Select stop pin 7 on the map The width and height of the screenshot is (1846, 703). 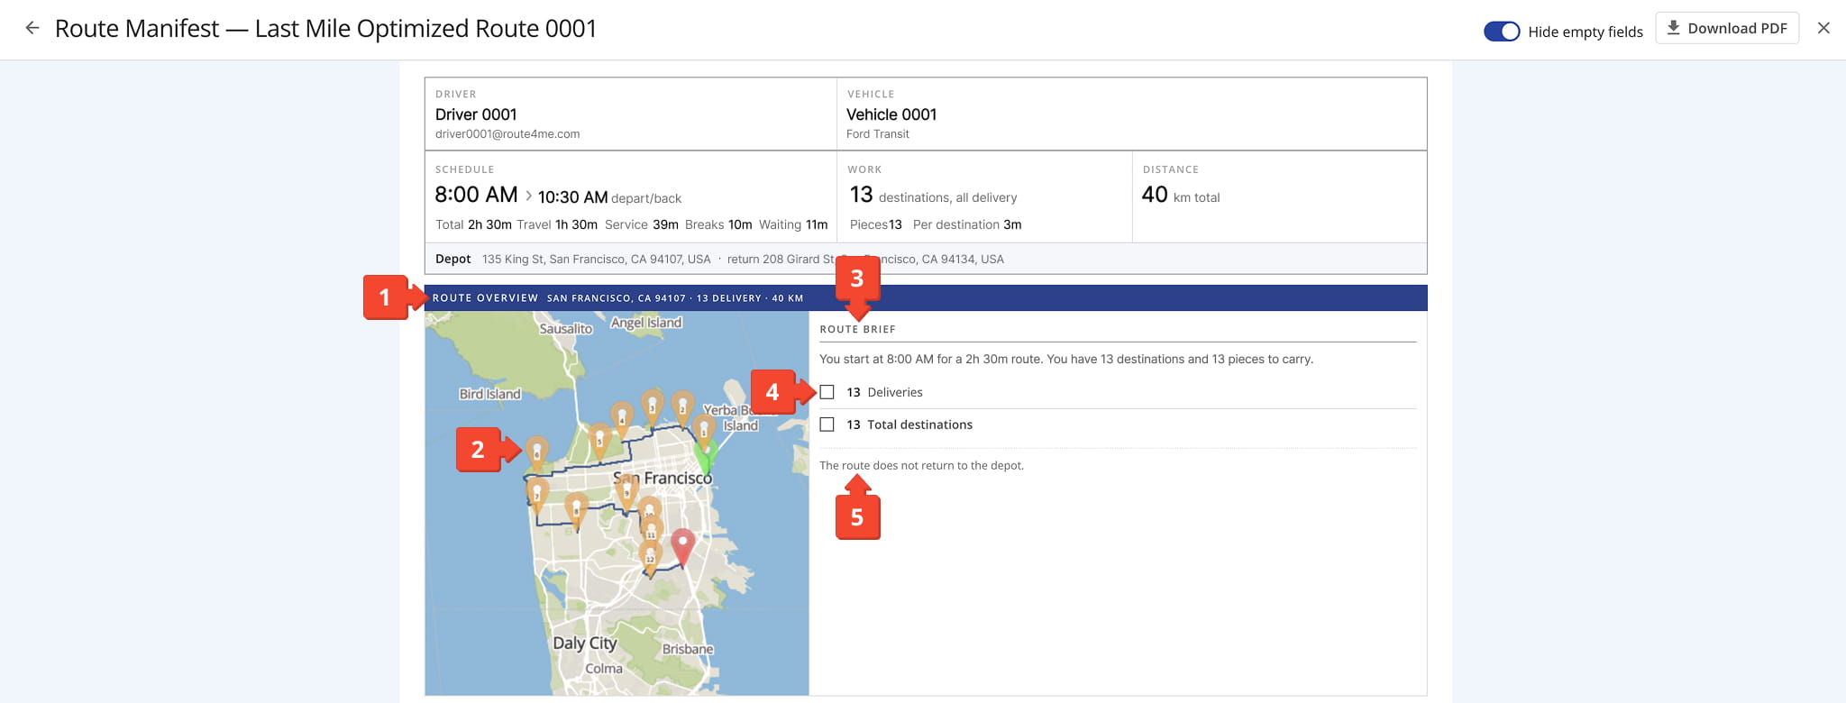537,496
